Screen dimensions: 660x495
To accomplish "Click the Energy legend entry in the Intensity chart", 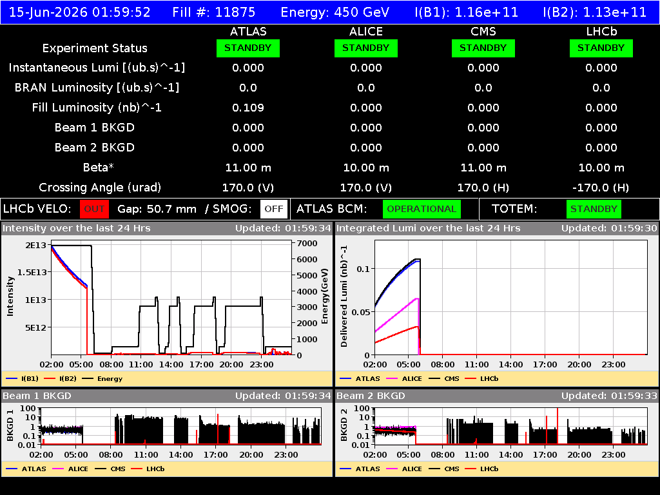I will 102,378.
